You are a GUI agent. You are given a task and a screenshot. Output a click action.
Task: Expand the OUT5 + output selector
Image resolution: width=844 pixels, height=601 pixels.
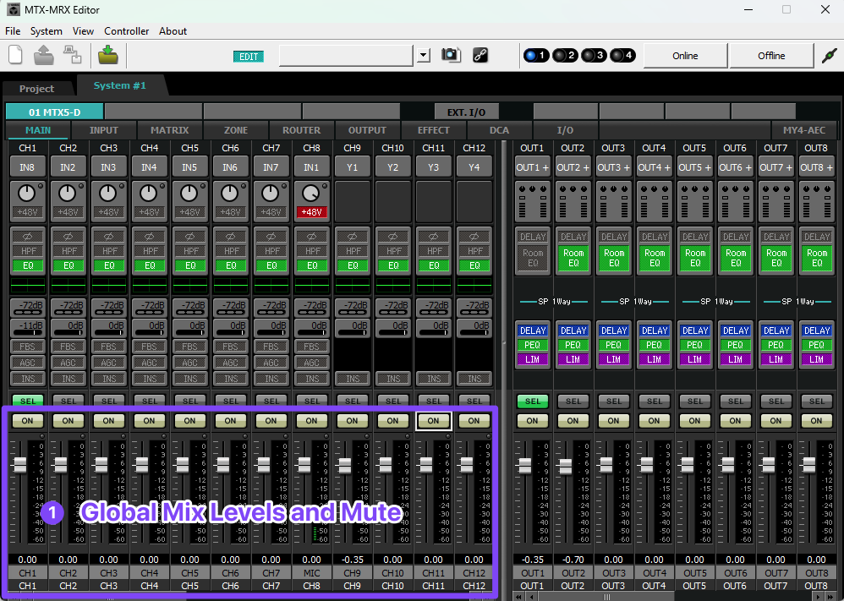pyautogui.click(x=695, y=167)
